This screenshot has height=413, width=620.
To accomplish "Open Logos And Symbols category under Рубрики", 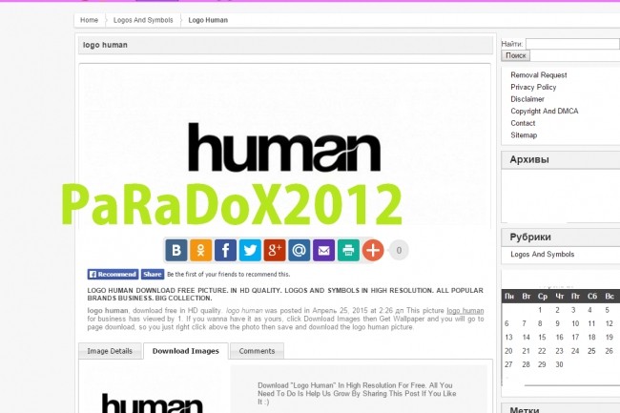I will (542, 254).
